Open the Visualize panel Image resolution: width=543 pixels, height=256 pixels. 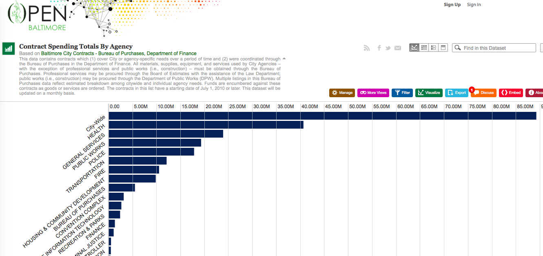coord(429,93)
